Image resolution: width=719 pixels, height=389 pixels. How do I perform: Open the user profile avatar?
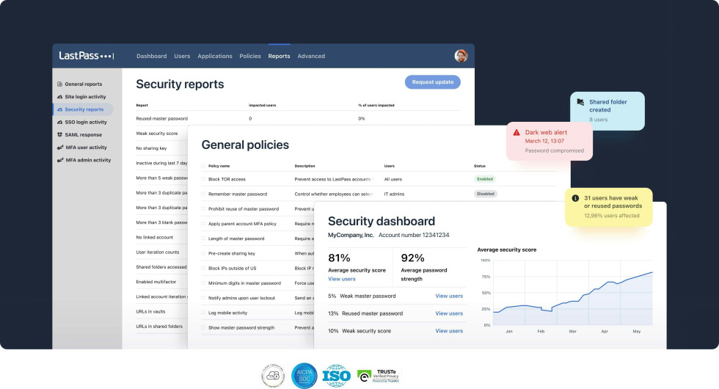tap(461, 56)
